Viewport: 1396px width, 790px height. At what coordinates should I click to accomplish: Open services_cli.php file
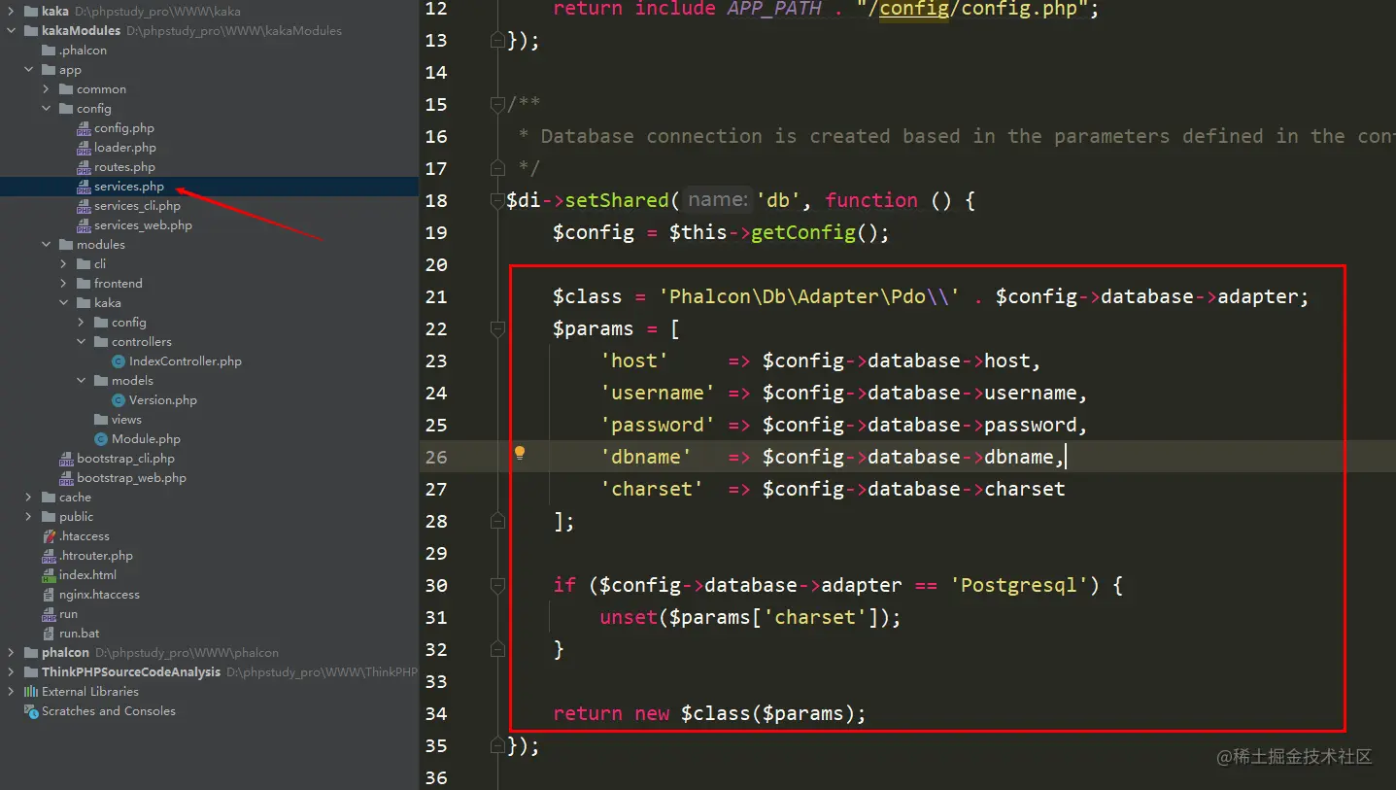coord(137,206)
